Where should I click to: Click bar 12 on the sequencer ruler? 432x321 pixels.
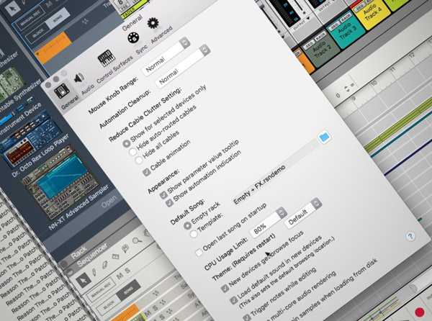[x=412, y=55]
